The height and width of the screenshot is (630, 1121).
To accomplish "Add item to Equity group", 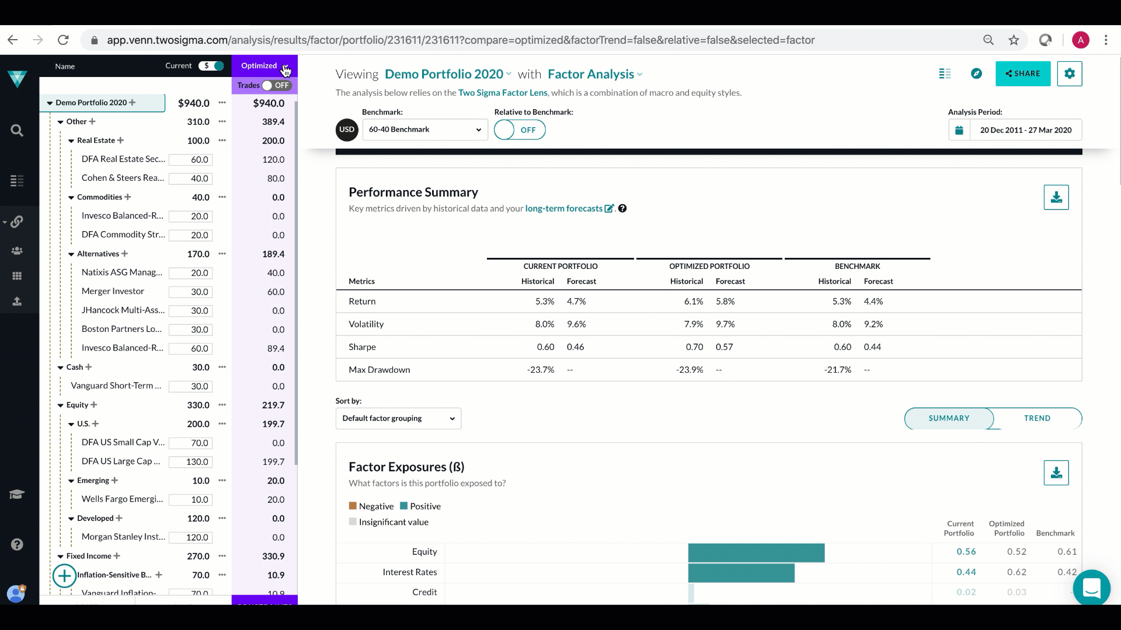I will 94,405.
